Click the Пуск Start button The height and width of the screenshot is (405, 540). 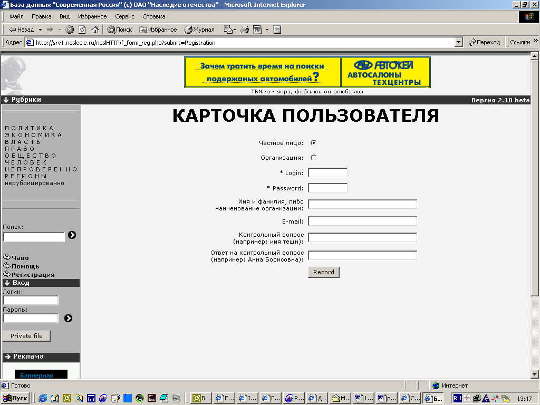point(15,399)
